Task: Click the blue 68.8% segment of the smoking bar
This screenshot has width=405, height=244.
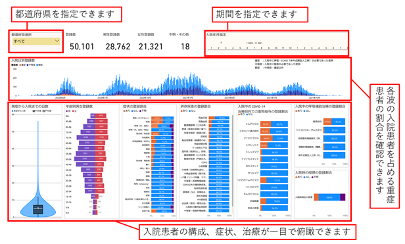Action: click(329, 197)
